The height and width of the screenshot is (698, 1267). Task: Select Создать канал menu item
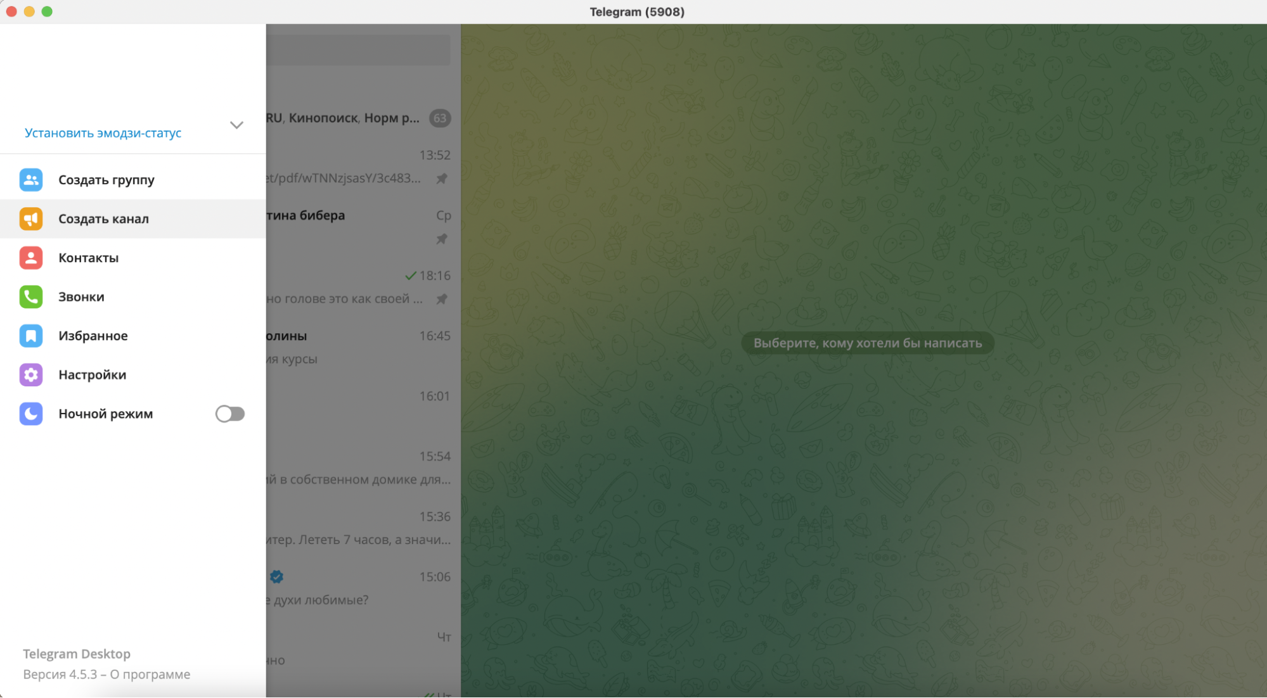click(x=133, y=219)
